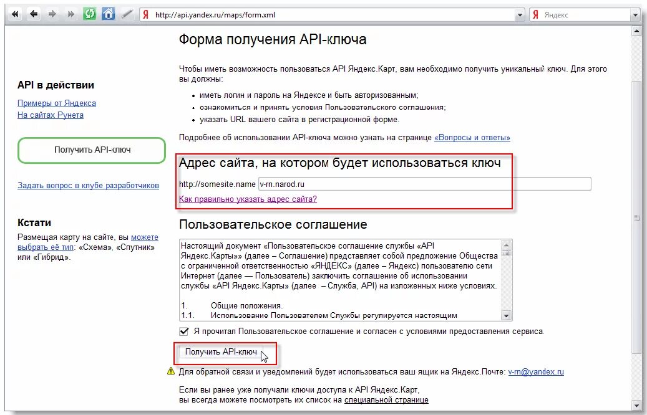Click the agreement text box scrollbar thumb
The image size is (647, 415).
(x=506, y=253)
